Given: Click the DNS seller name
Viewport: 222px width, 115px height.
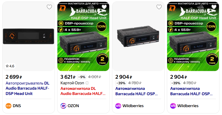Looking at the screenshot, I should click(x=17, y=106).
